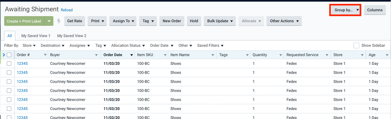The width and height of the screenshot is (391, 119).
Task: Open the Print dropdown menu
Action: [97, 21]
